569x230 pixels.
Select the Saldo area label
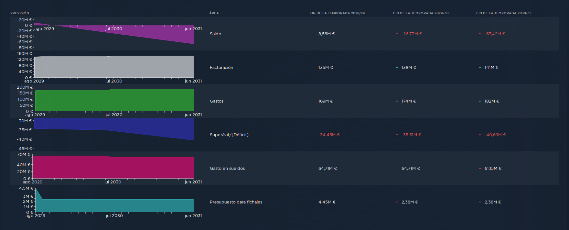pos(216,34)
